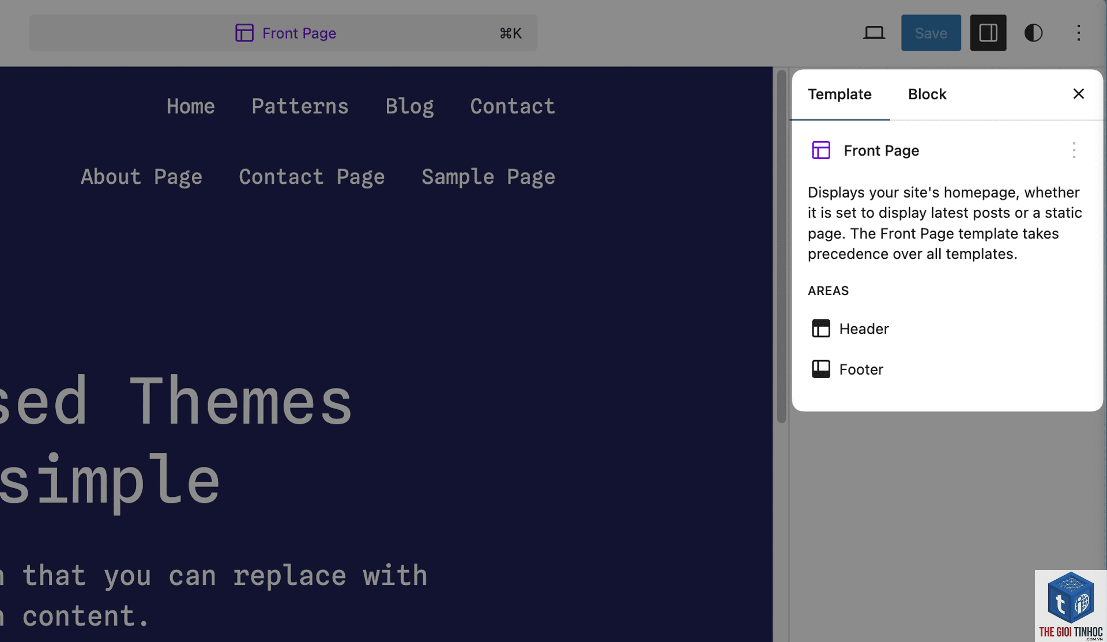
Task: Switch to the Block tab
Action: (x=927, y=94)
